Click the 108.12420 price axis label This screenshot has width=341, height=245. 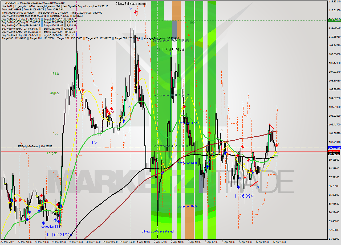(x=335, y=63)
